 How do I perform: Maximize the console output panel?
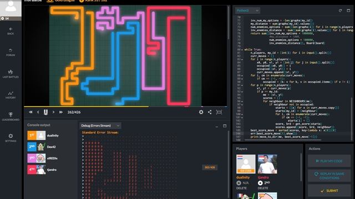[225, 126]
